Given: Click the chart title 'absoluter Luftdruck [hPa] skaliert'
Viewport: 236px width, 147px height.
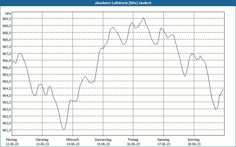Looking at the screenshot, I should 123,3.
